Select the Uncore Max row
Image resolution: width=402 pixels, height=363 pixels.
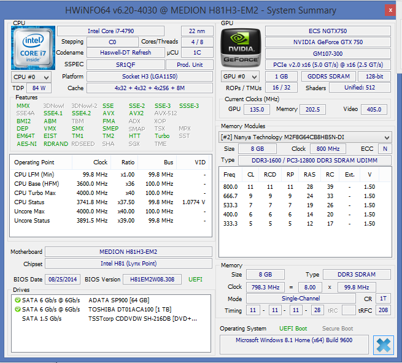pyautogui.click(x=110, y=212)
